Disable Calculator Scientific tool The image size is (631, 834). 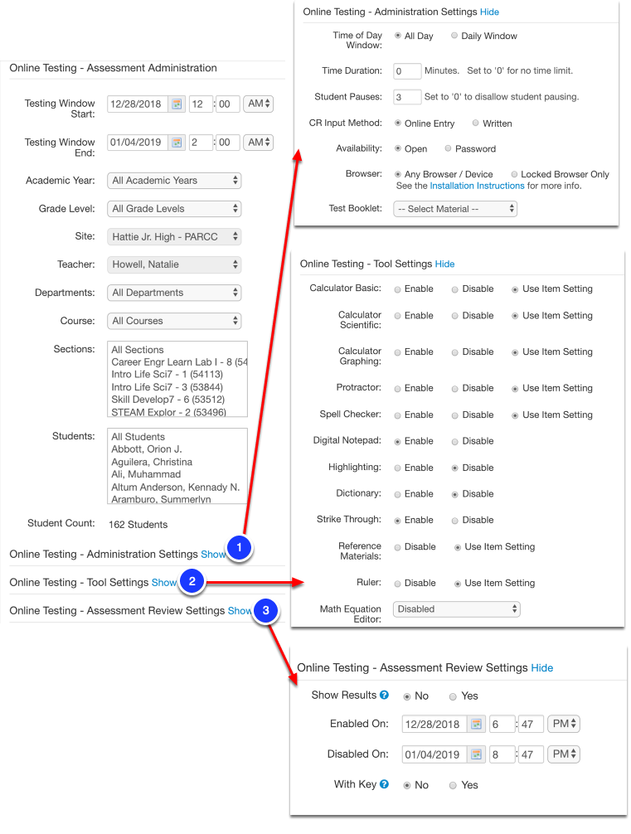click(x=455, y=316)
